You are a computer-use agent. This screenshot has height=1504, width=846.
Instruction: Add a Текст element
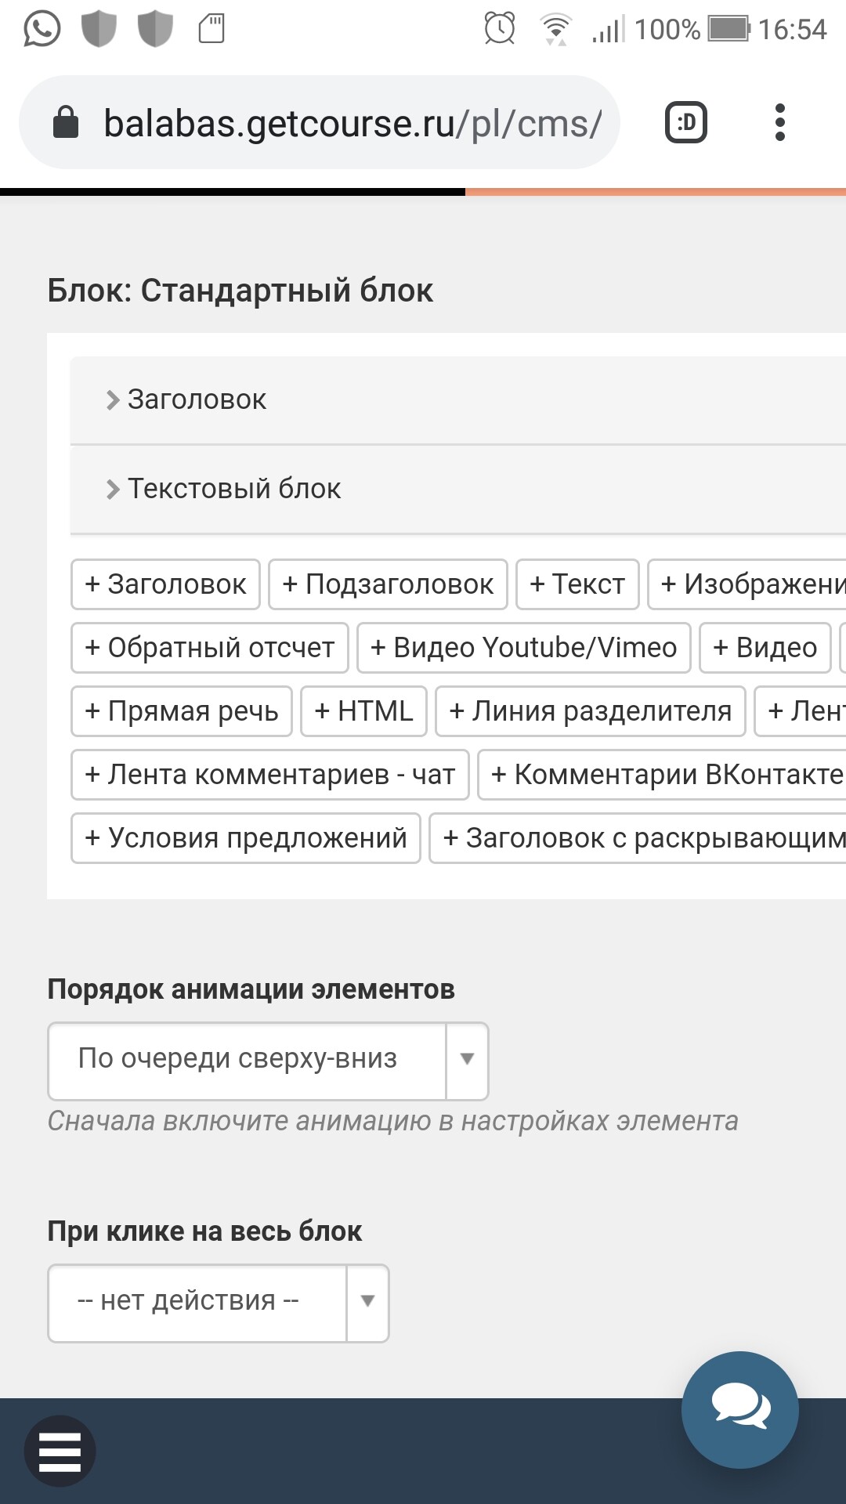(x=577, y=584)
